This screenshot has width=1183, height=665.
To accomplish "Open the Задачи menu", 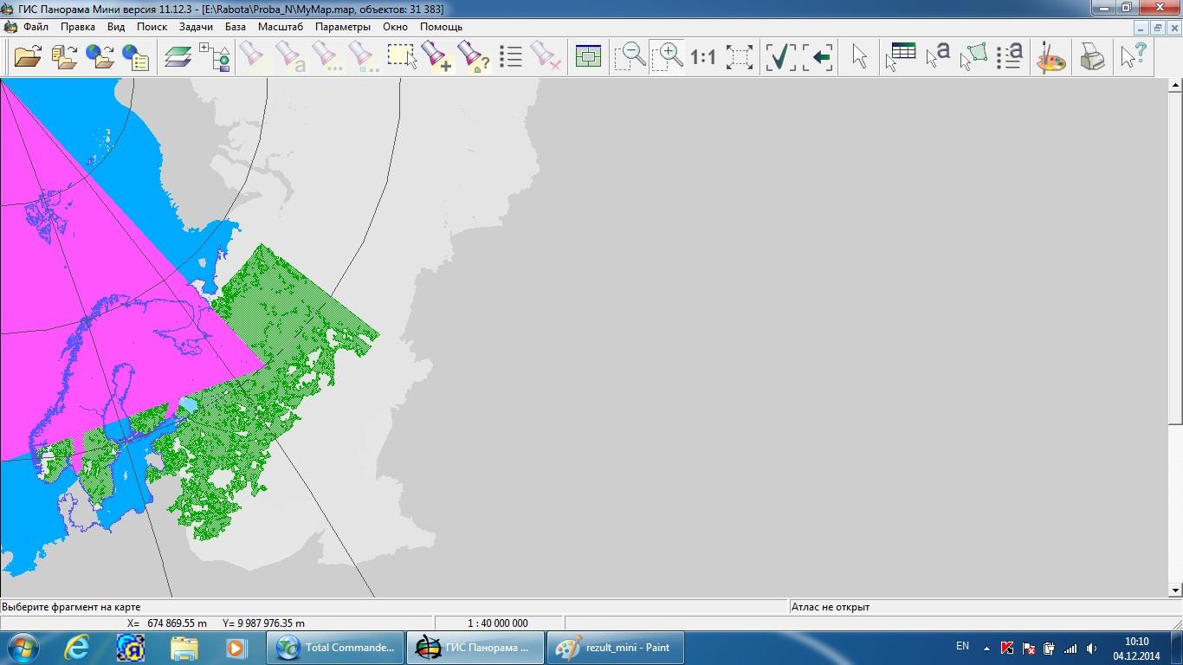I will click(x=196, y=27).
